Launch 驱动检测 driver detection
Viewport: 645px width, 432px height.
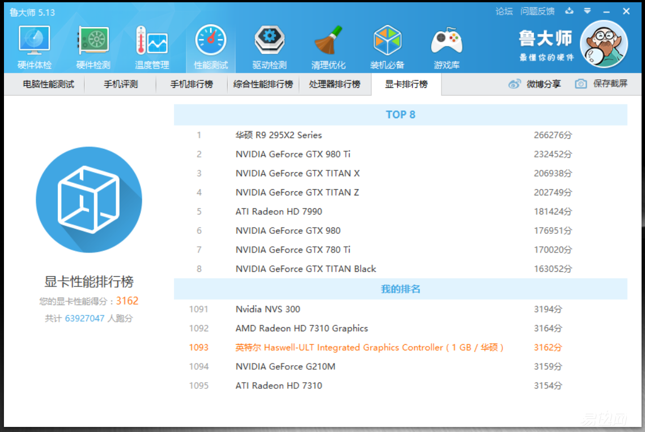click(269, 40)
